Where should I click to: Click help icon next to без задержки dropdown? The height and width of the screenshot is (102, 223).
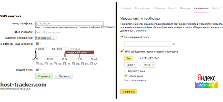(56, 38)
